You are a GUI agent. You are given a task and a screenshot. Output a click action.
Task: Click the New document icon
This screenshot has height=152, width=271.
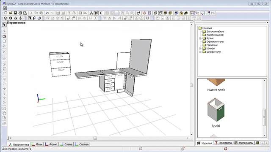[6, 13]
